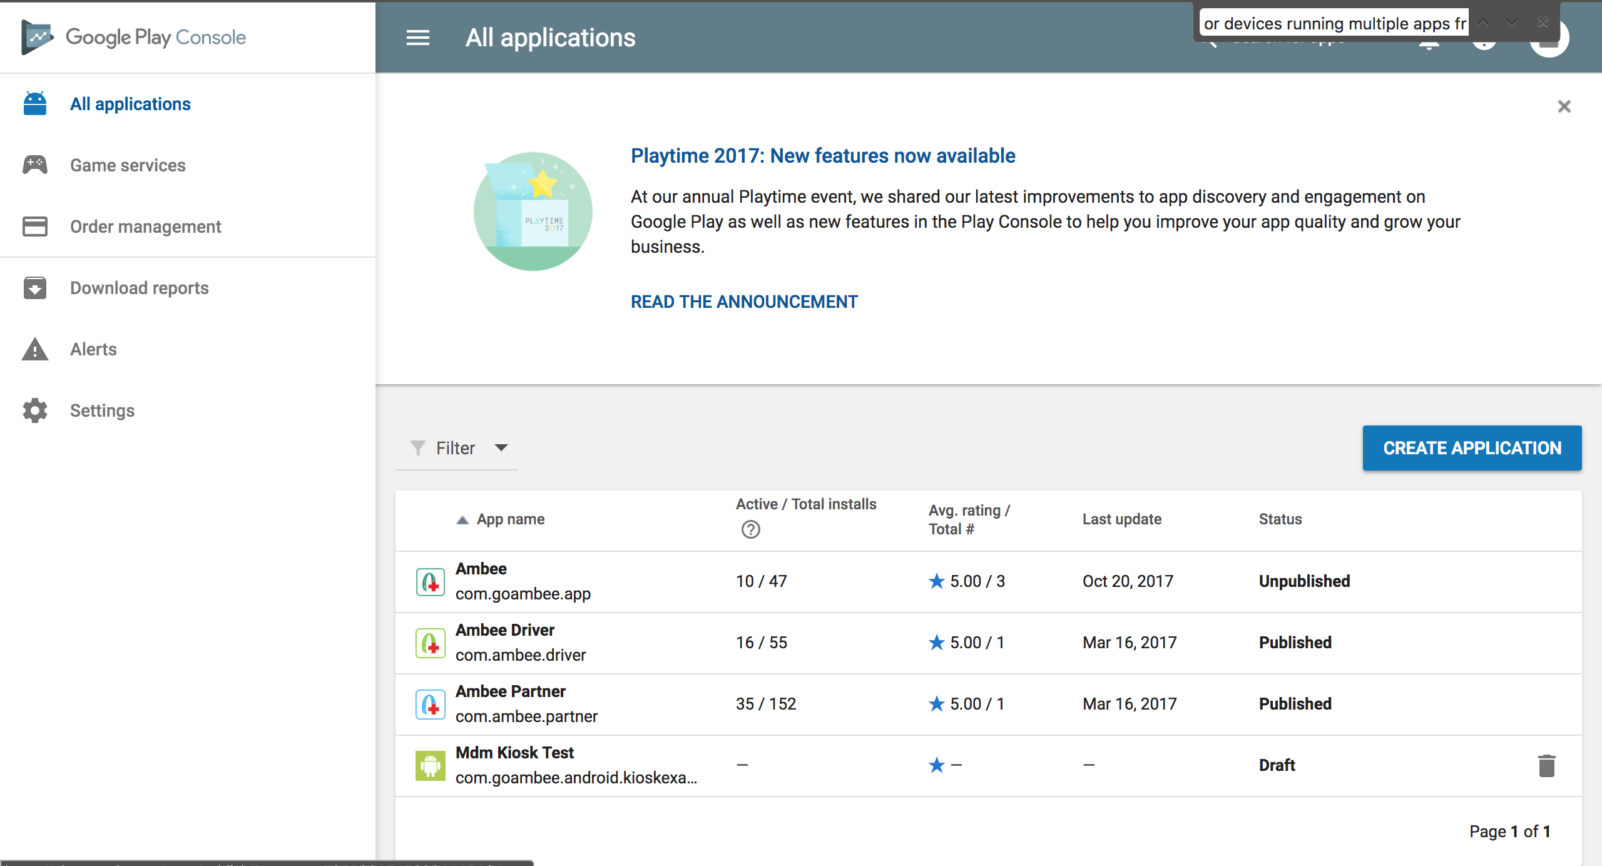
Task: Click the find-in-page search text field
Action: click(x=1333, y=24)
